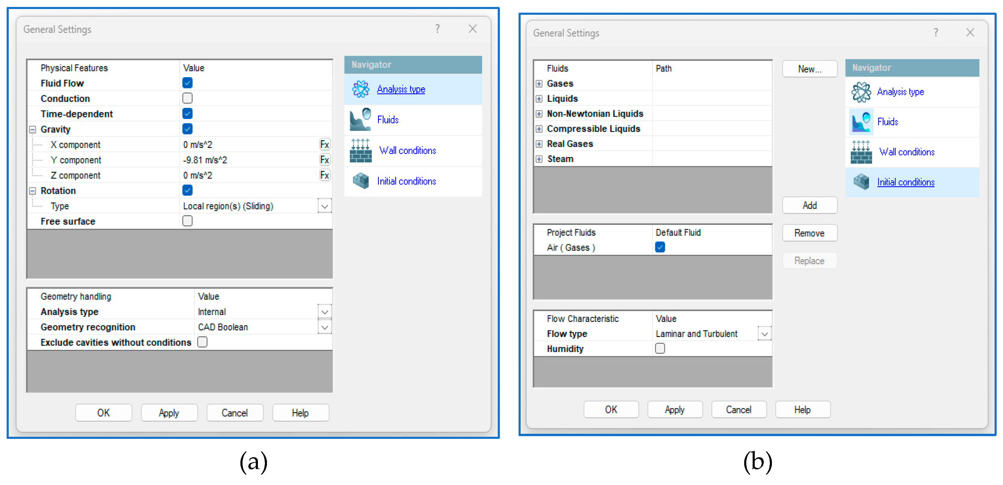The width and height of the screenshot is (1003, 485).
Task: Click the Analysis type atom icon in left Navigator
Action: click(360, 89)
